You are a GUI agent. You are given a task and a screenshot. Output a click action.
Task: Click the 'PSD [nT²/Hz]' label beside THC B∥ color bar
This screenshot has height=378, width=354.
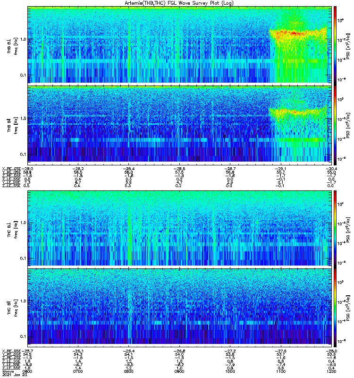[348, 308]
